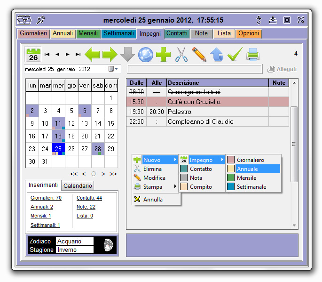322x282 pixels.
Task: Open the Annuali: 2 link
Action: tap(42, 207)
